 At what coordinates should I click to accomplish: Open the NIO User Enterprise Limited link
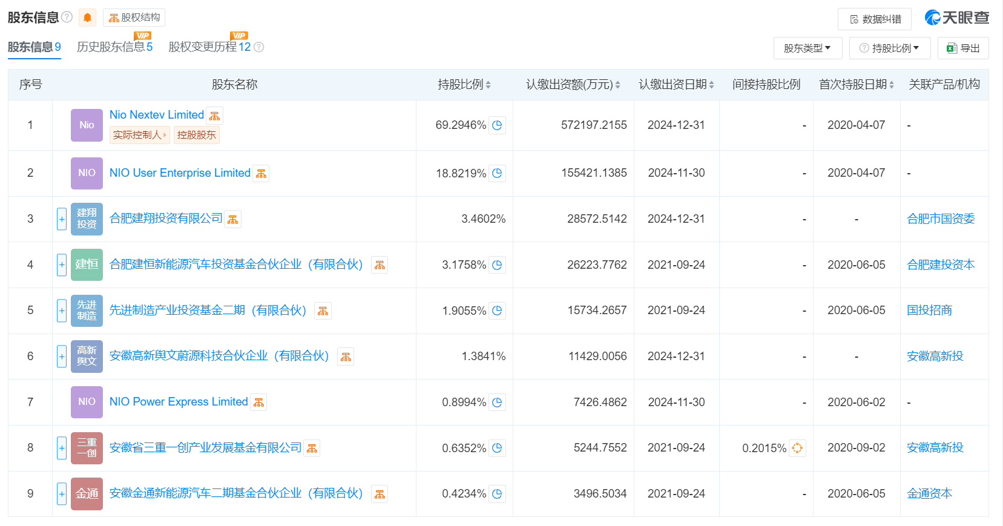point(180,173)
